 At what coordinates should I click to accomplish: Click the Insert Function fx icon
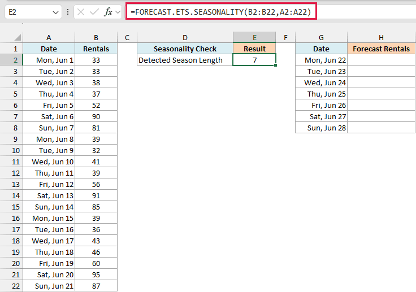tap(108, 12)
